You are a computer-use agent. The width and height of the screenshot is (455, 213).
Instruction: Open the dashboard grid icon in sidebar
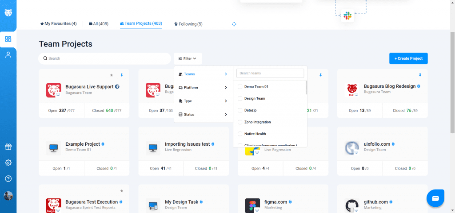coord(8,39)
